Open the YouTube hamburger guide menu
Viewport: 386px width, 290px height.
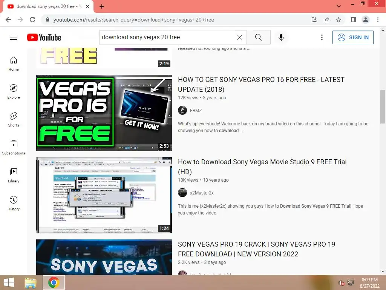[14, 37]
